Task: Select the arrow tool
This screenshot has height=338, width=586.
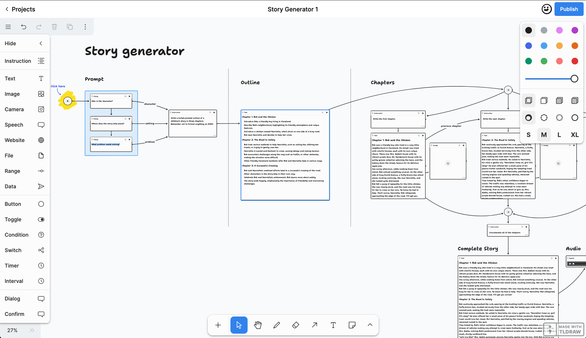Action: pos(314,325)
